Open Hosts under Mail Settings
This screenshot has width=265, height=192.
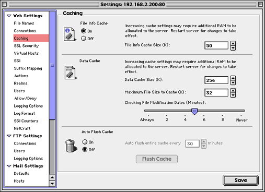click(x=19, y=181)
